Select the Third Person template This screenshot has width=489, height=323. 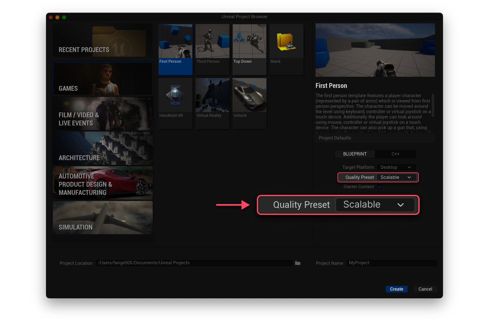pyautogui.click(x=212, y=49)
